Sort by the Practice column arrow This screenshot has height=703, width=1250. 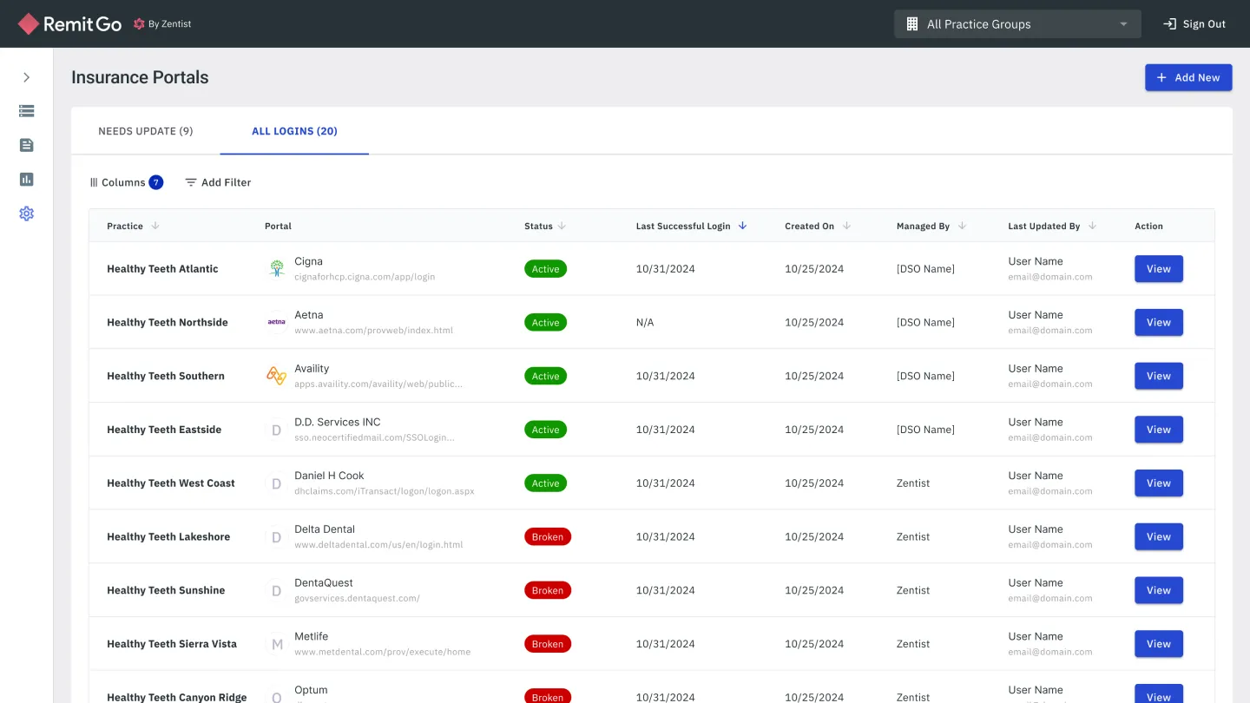click(155, 226)
